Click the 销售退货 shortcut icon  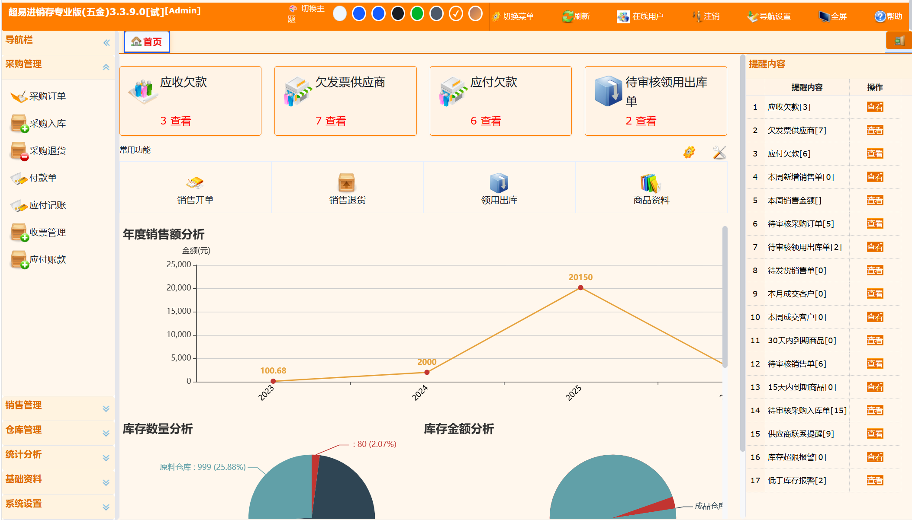pyautogui.click(x=347, y=183)
